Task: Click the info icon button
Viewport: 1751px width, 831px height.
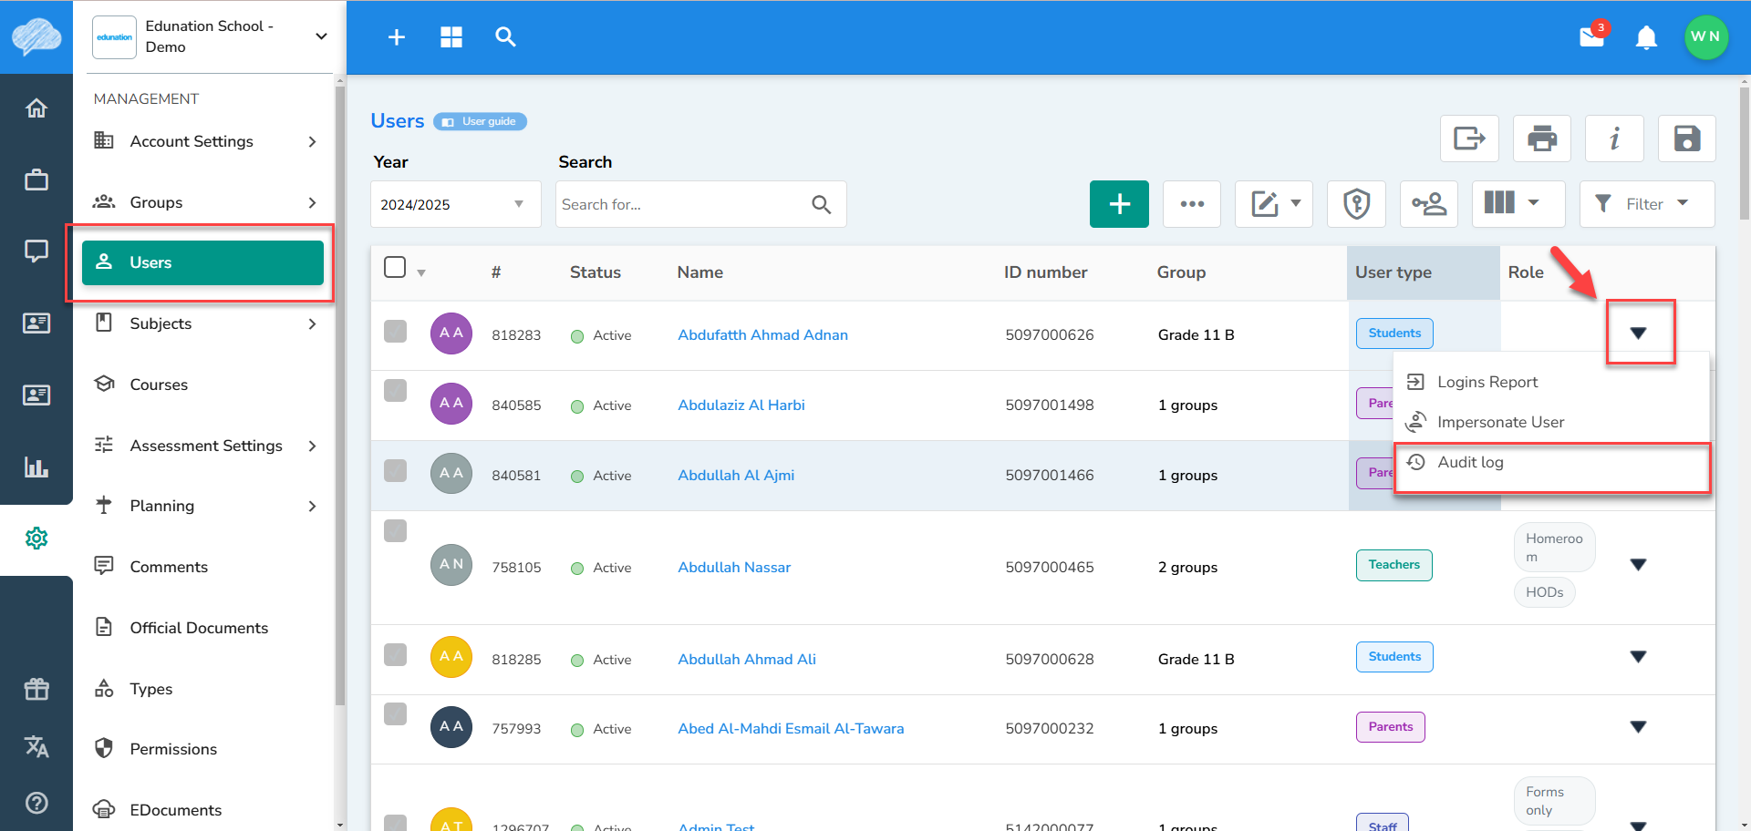Action: click(1614, 138)
